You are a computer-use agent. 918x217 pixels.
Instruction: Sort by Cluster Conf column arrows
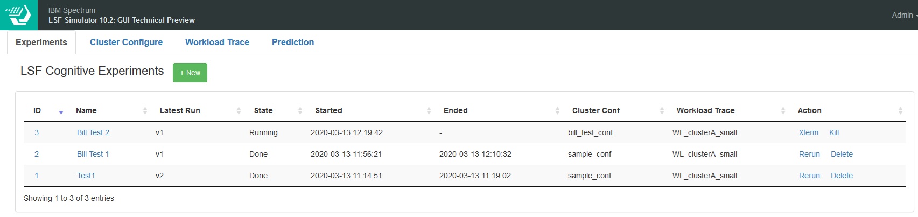point(662,110)
